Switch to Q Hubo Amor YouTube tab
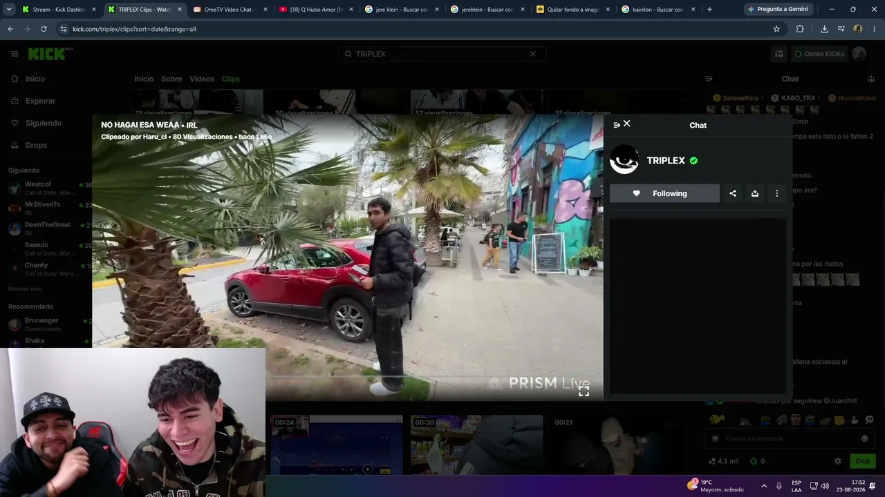885x497 pixels. (x=315, y=10)
